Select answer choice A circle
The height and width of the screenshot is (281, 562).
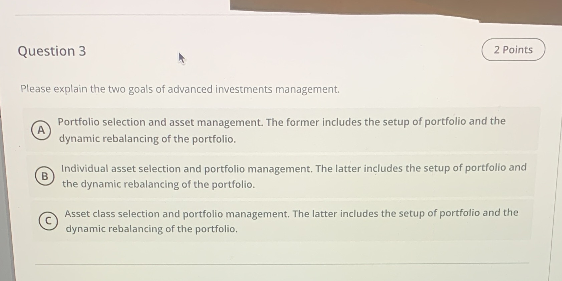[x=41, y=130]
